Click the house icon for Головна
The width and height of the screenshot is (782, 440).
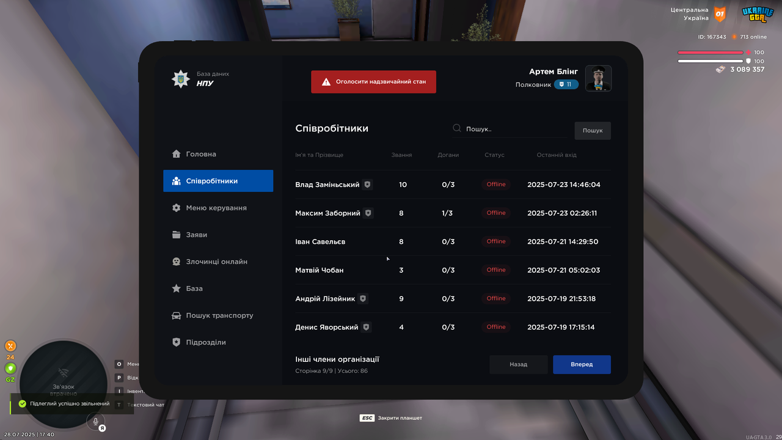pos(177,154)
